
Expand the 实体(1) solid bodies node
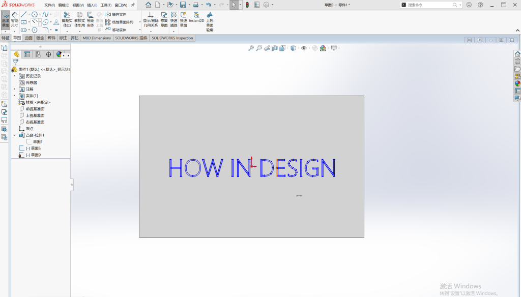[14, 96]
